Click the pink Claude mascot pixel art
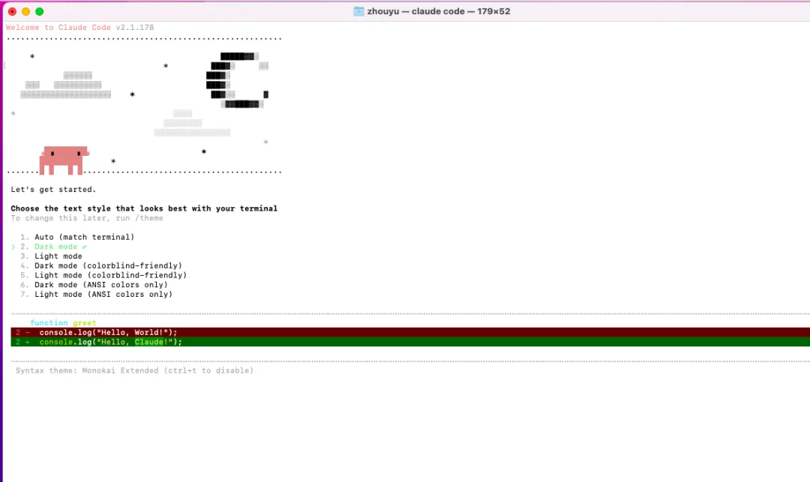 coord(64,160)
